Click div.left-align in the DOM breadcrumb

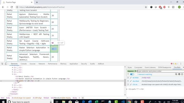(x=37, y=98)
